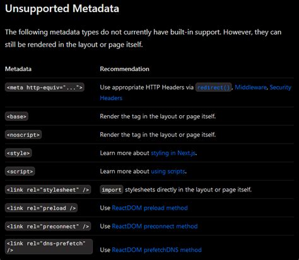This screenshot has height=260, width=299.
Task: Click the <noscript> row's render recommendation text
Action: click(x=158, y=135)
